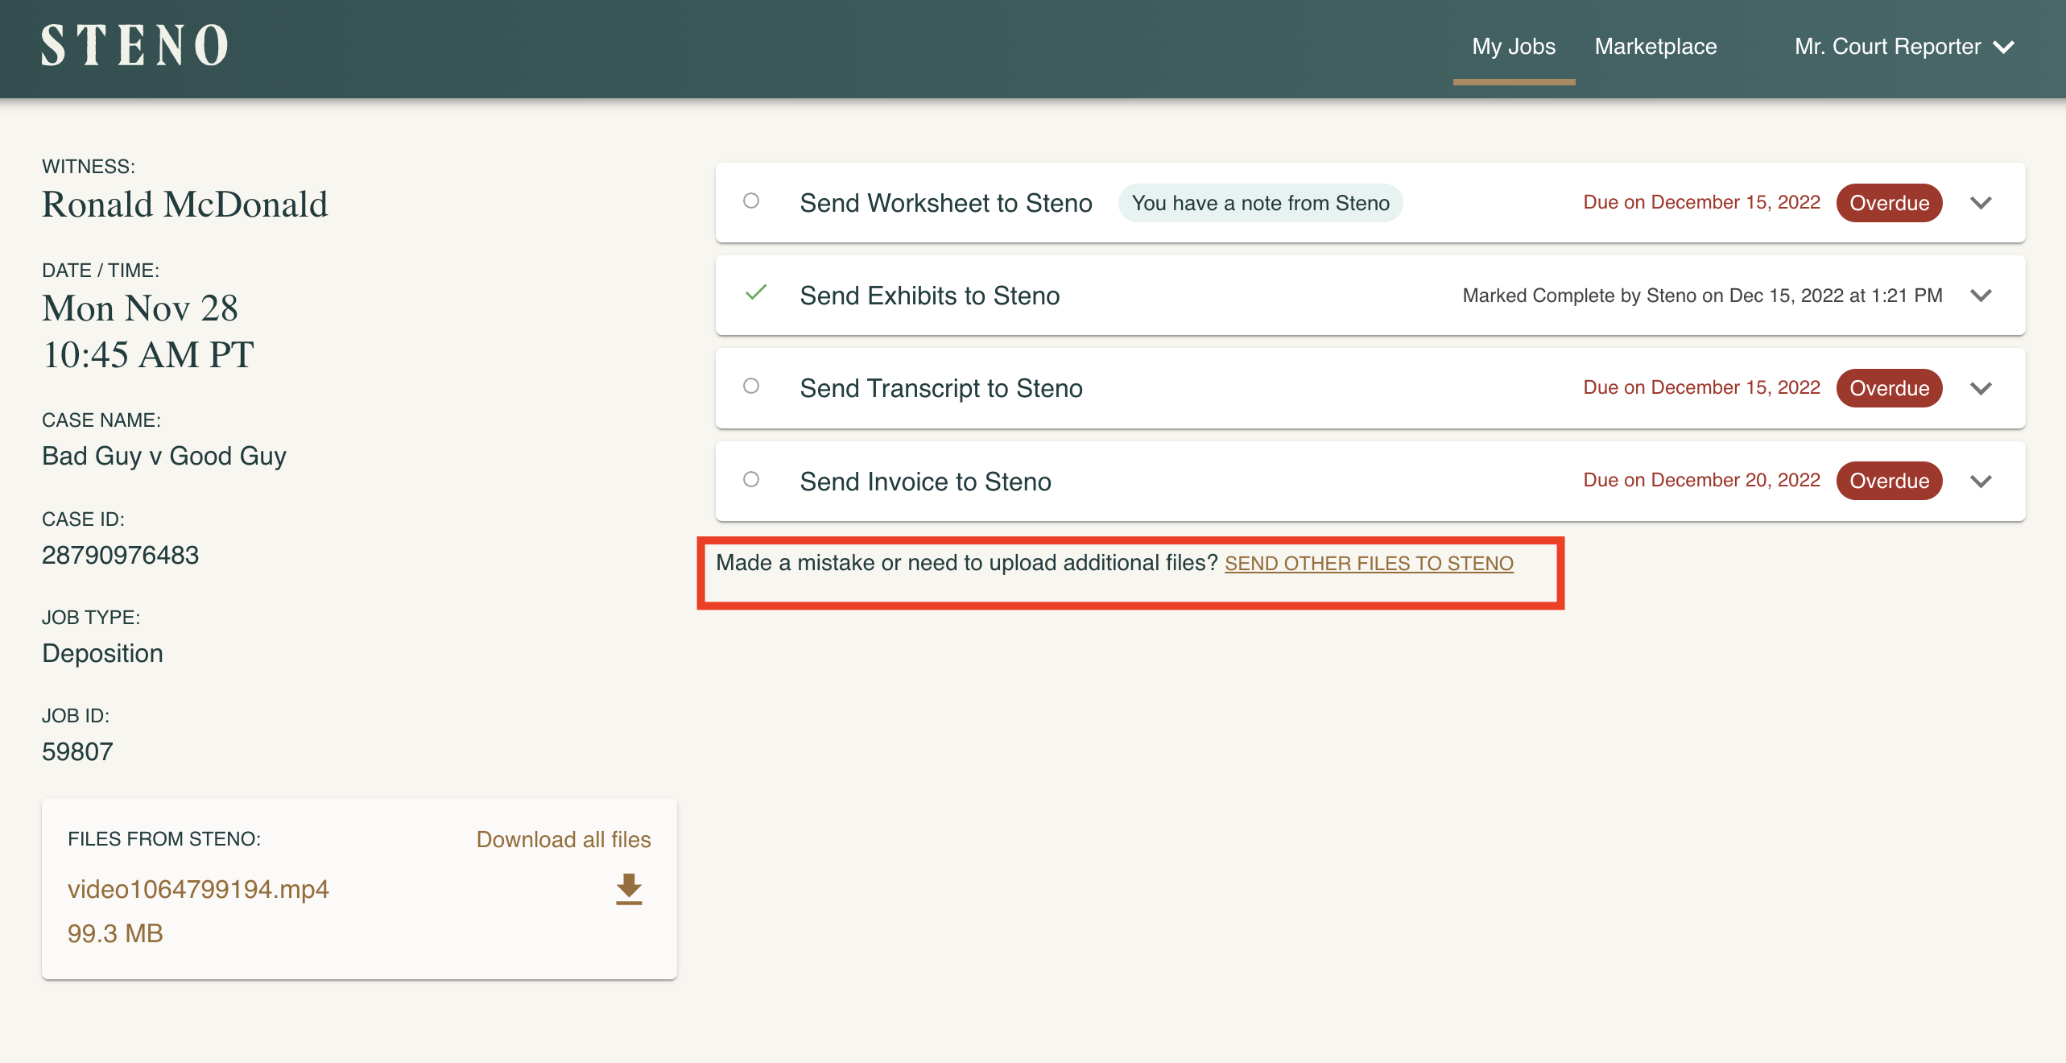Click the Send Other Files to Steno link

tap(1369, 564)
